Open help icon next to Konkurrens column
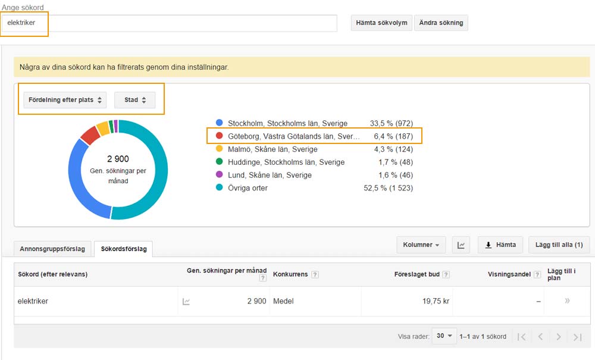This screenshot has height=360, width=595. click(x=315, y=275)
